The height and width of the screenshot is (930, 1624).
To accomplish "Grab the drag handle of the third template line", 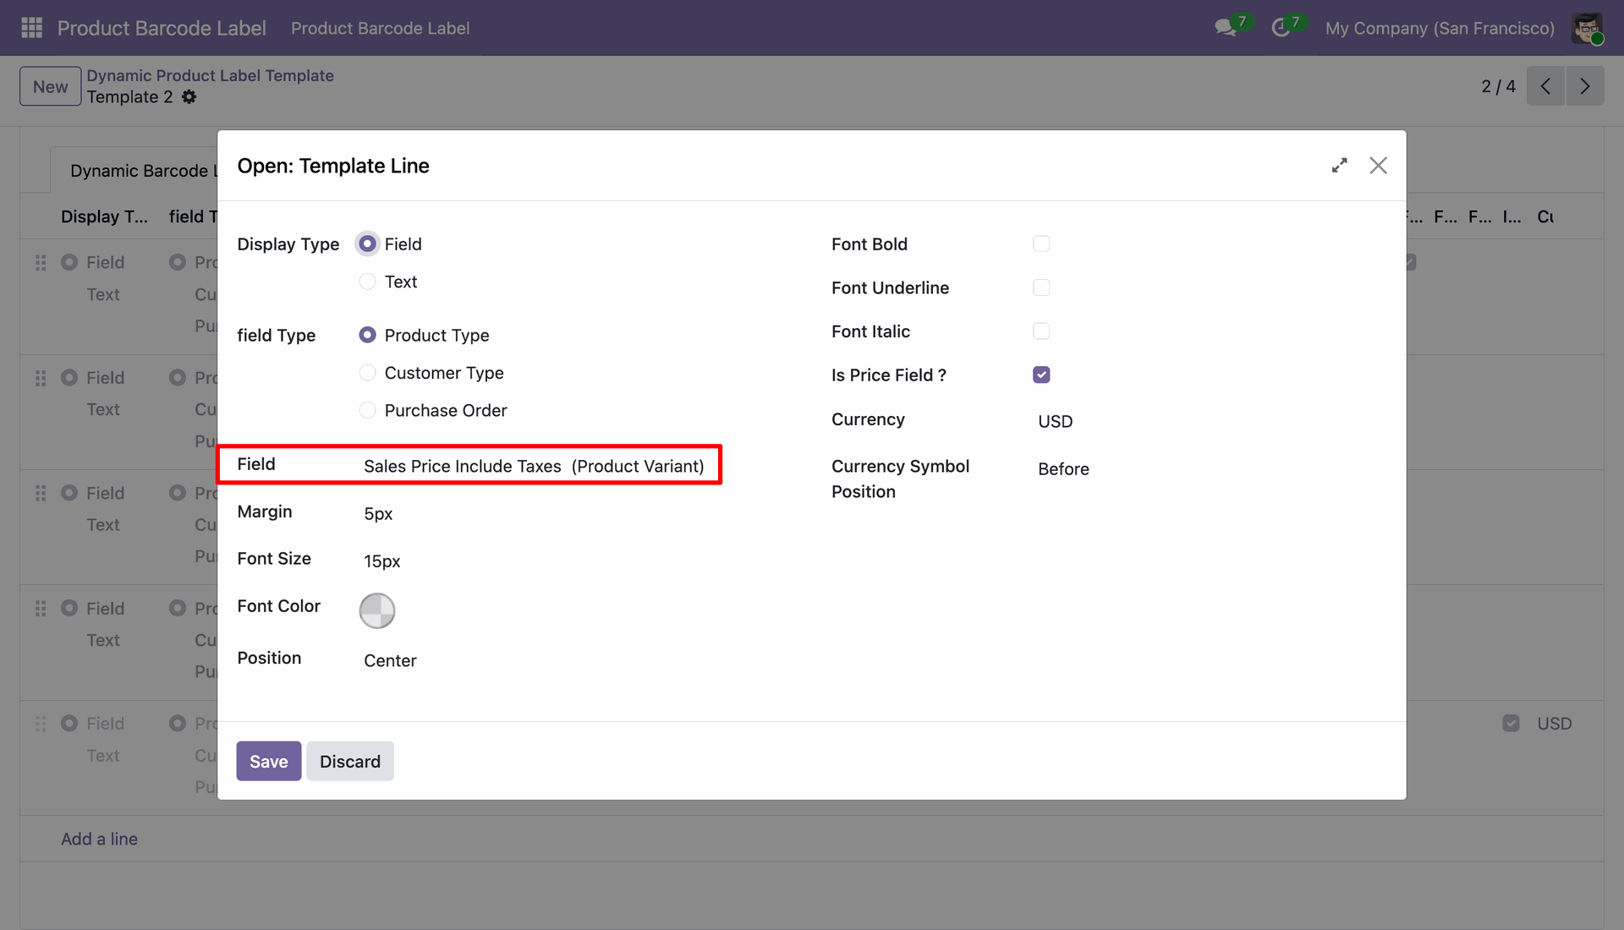I will 41,493.
